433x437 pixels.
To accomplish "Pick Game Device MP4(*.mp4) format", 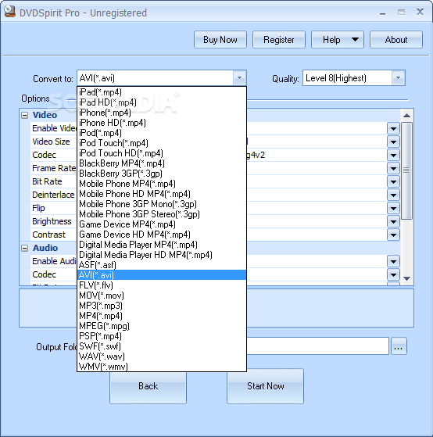I will click(x=162, y=224).
